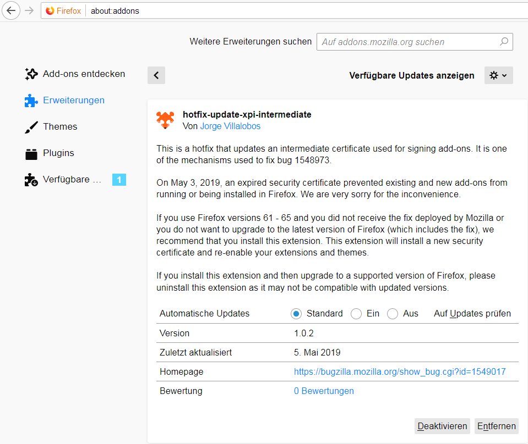Image resolution: width=528 pixels, height=444 pixels.
Task: Click the date 5. Mai 2019
Action: (x=317, y=353)
